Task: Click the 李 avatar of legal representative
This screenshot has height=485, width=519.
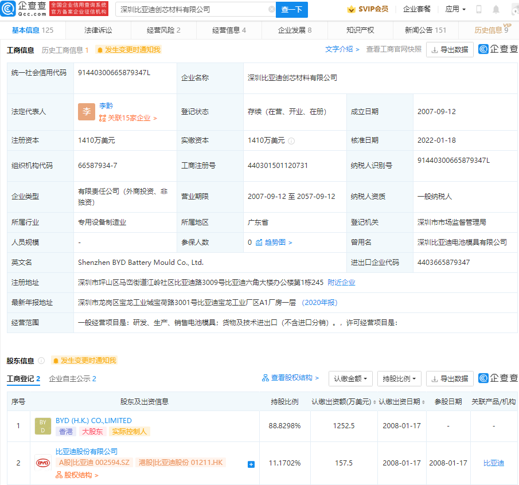Action: [87, 112]
